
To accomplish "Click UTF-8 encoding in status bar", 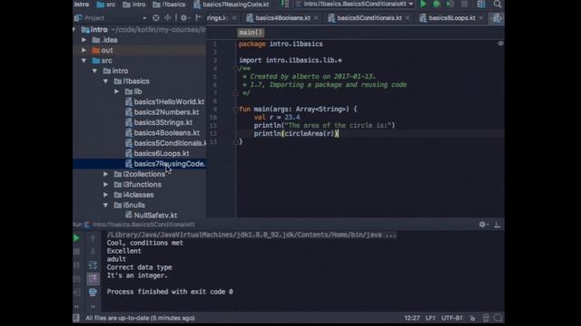I will pos(451,318).
